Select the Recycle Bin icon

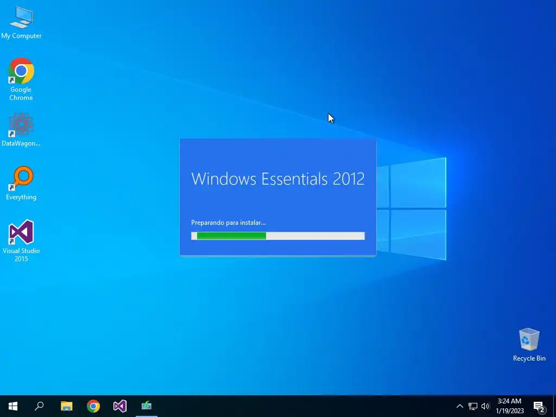pyautogui.click(x=529, y=345)
